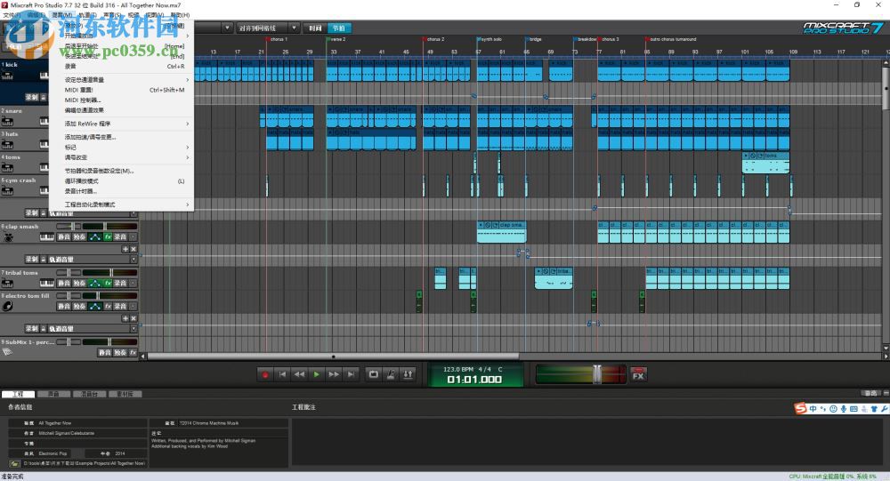
Task: Mute the clap smash track
Action: [x=63, y=237]
